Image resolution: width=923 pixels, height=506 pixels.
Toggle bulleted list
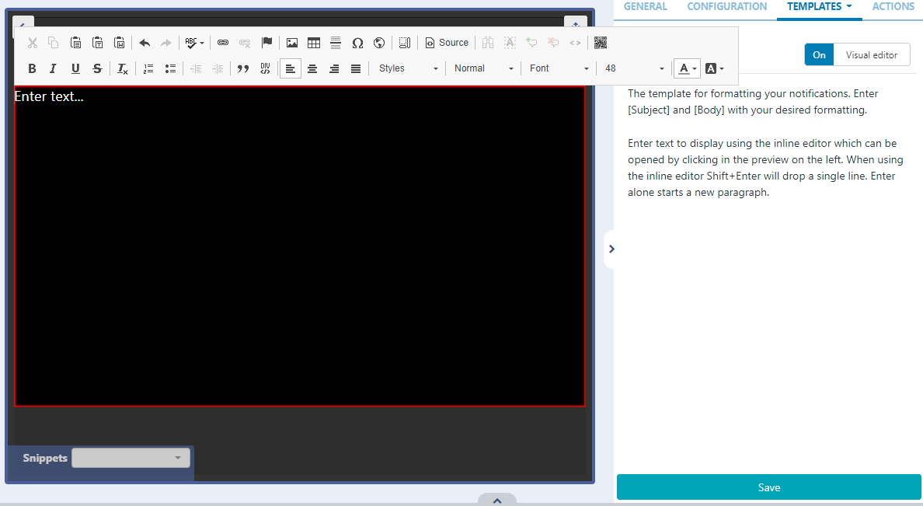click(170, 68)
